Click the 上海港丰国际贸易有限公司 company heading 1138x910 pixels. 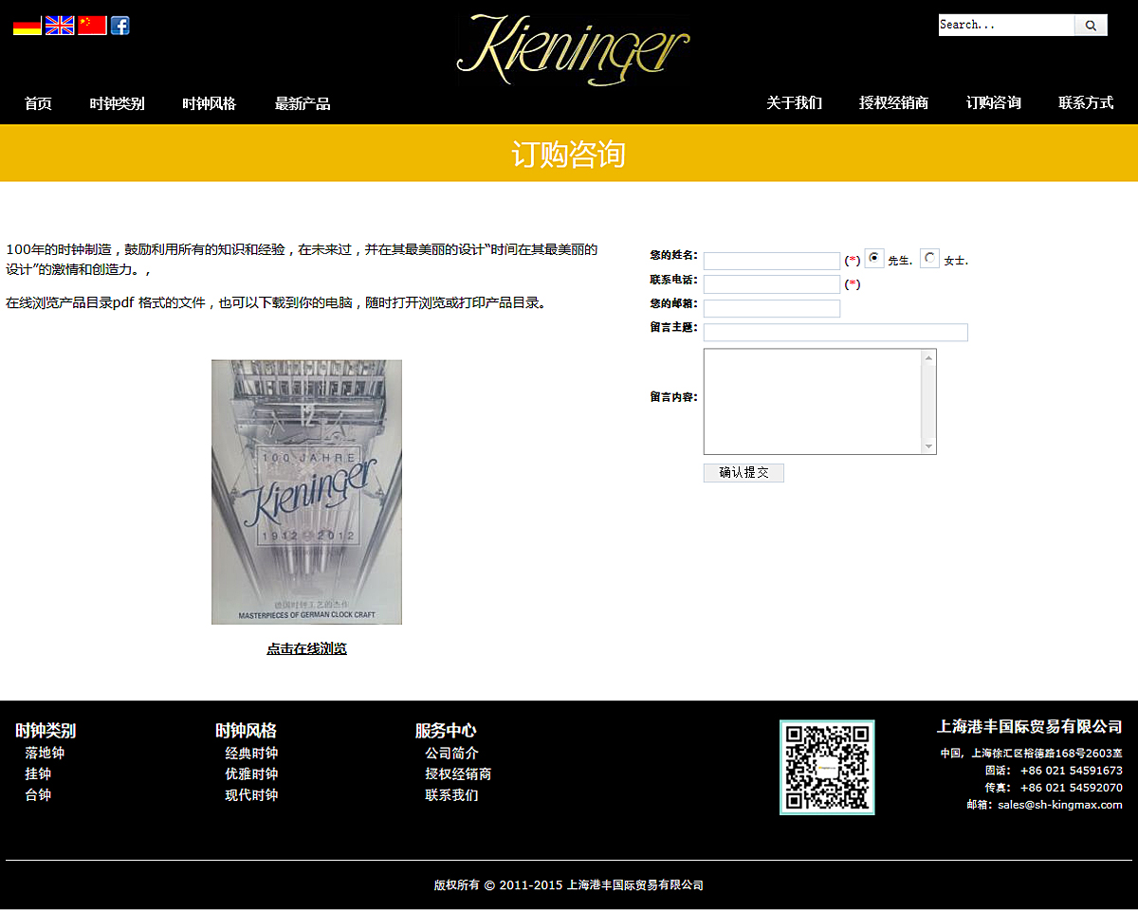click(x=1030, y=727)
